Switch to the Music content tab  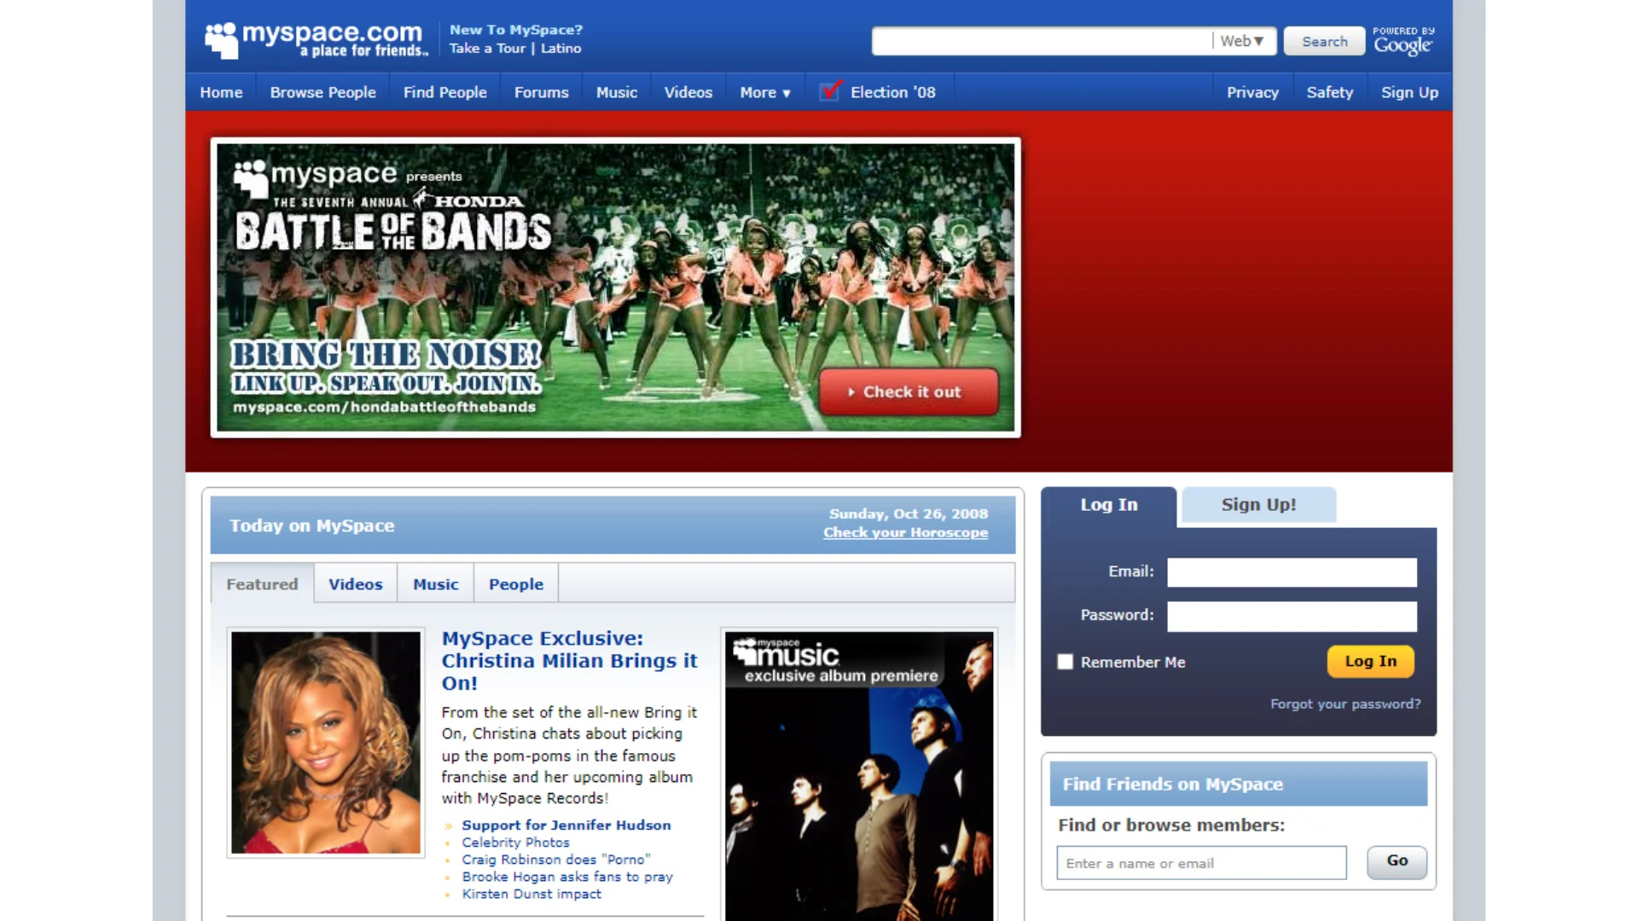(x=435, y=584)
